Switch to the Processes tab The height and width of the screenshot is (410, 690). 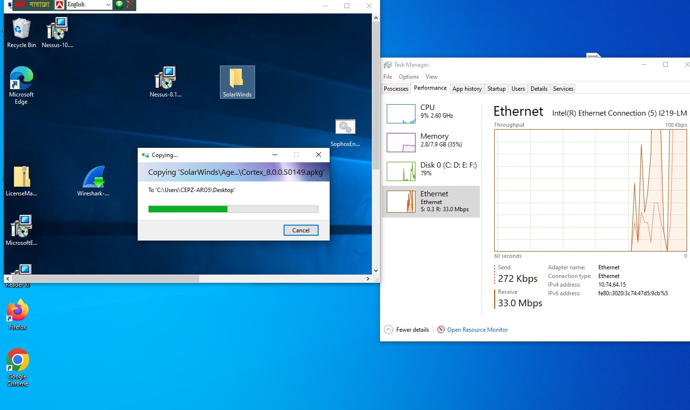pos(396,89)
